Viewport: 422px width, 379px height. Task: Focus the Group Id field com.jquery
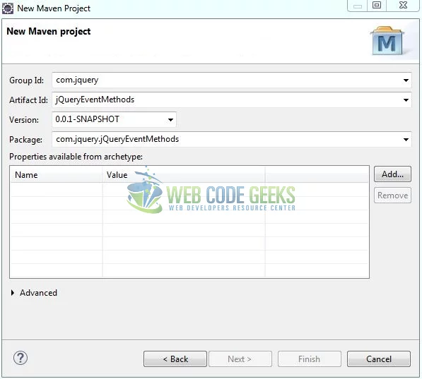pyautogui.click(x=231, y=80)
